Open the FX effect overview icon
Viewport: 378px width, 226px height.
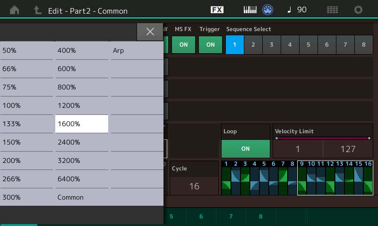[217, 10]
